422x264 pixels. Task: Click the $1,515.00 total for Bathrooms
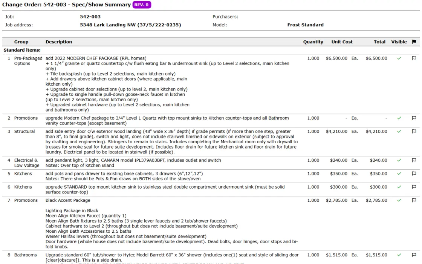(x=376, y=255)
